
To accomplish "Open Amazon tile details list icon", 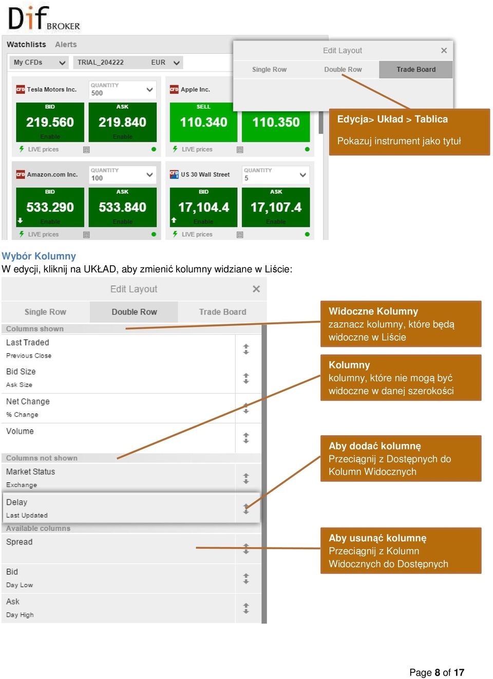I will pyautogui.click(x=86, y=235).
